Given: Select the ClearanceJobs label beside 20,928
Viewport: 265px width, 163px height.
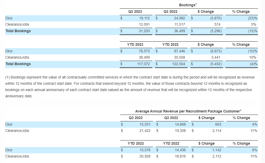Looking at the screenshot, I should pos(17,156).
